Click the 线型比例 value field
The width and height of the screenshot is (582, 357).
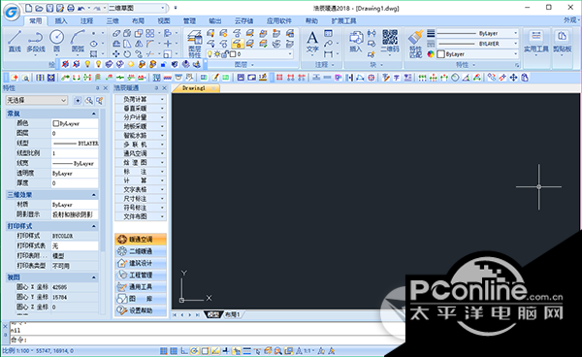[75, 153]
